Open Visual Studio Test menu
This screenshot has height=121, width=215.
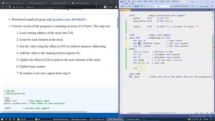[x=156, y=1]
